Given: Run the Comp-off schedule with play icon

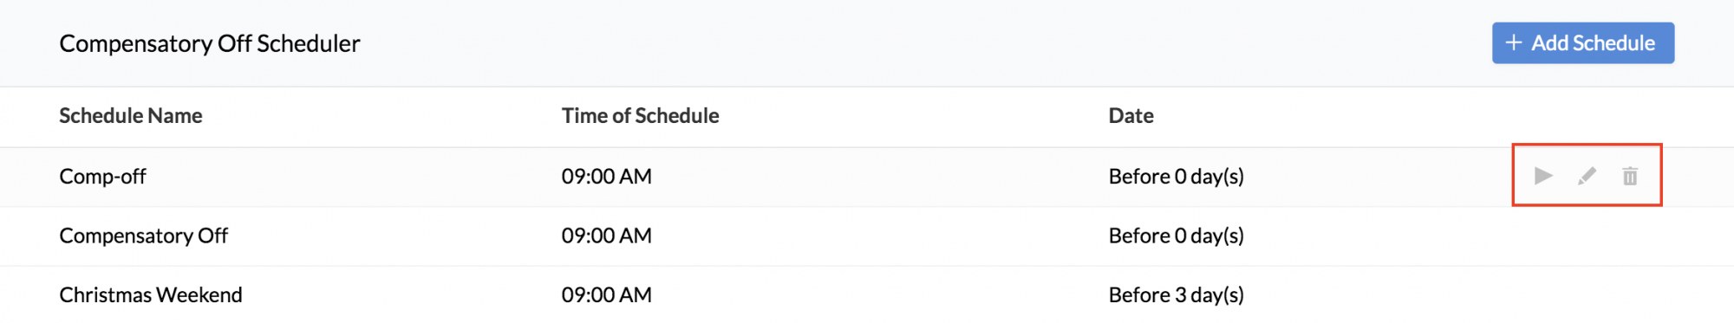Looking at the screenshot, I should point(1543,176).
